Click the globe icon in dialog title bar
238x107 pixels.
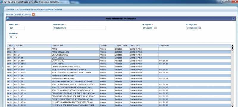coord(8,19)
